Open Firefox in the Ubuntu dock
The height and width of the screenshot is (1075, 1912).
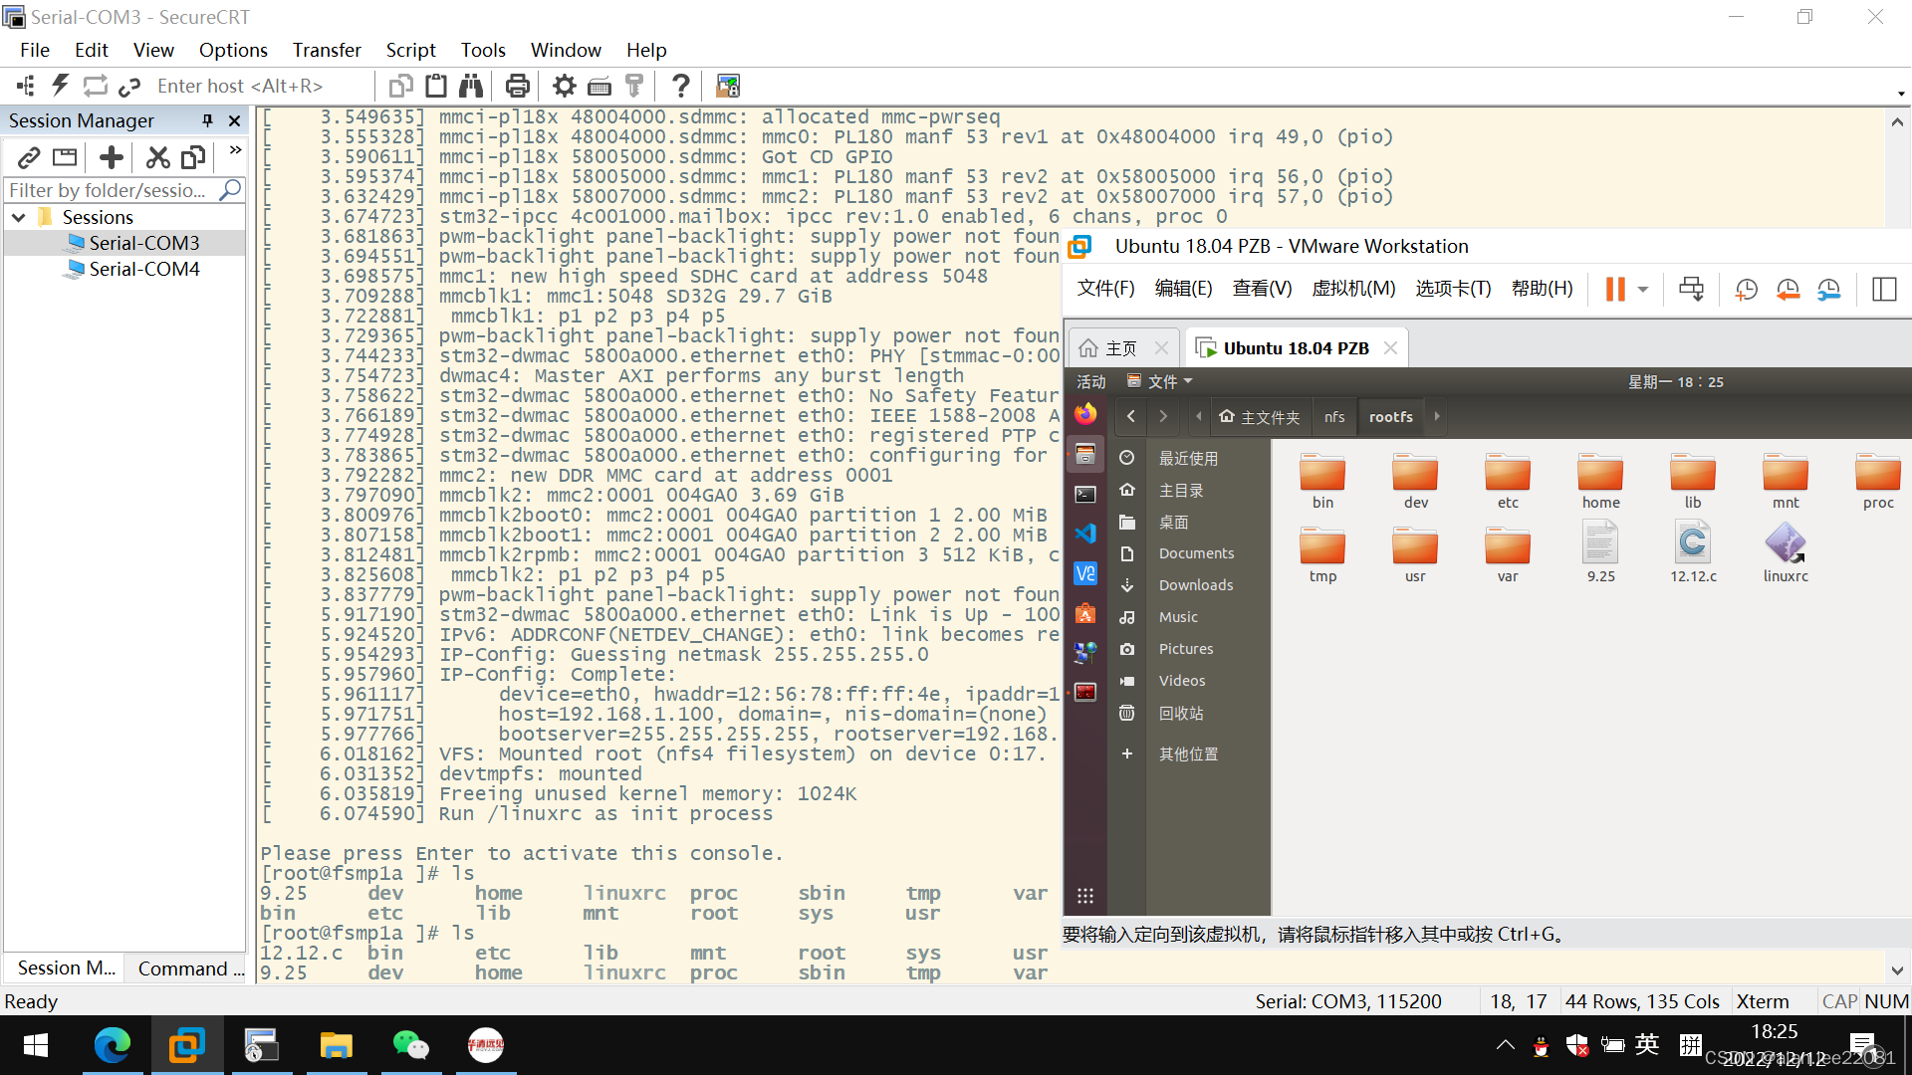(x=1085, y=414)
